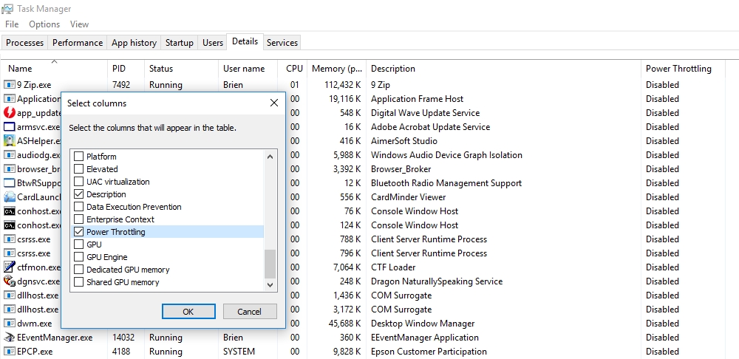Uncheck the Description column checkbox
Image resolution: width=739 pixels, height=359 pixels.
click(x=79, y=194)
